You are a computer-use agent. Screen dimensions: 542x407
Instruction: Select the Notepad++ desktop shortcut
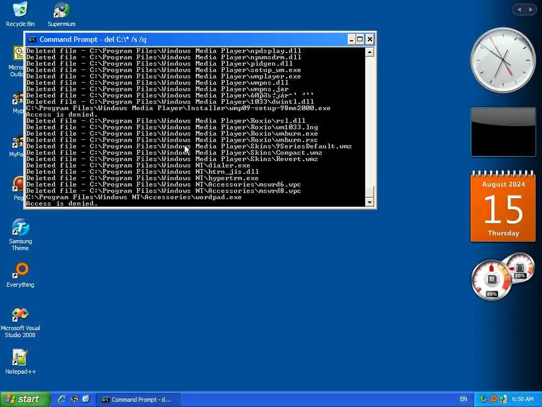click(20, 361)
